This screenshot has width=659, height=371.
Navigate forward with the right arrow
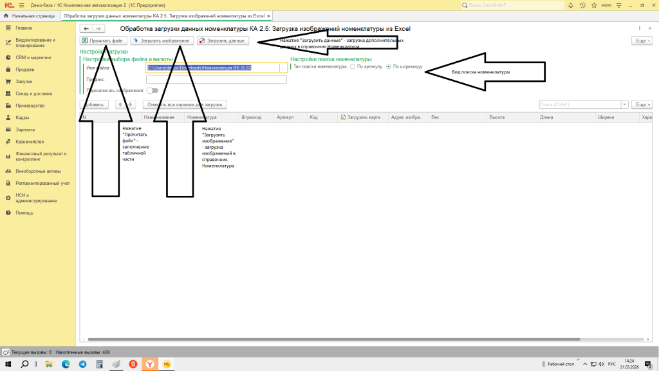point(98,28)
